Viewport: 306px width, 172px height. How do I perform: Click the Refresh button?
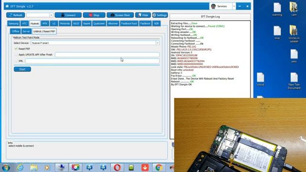click(x=15, y=15)
